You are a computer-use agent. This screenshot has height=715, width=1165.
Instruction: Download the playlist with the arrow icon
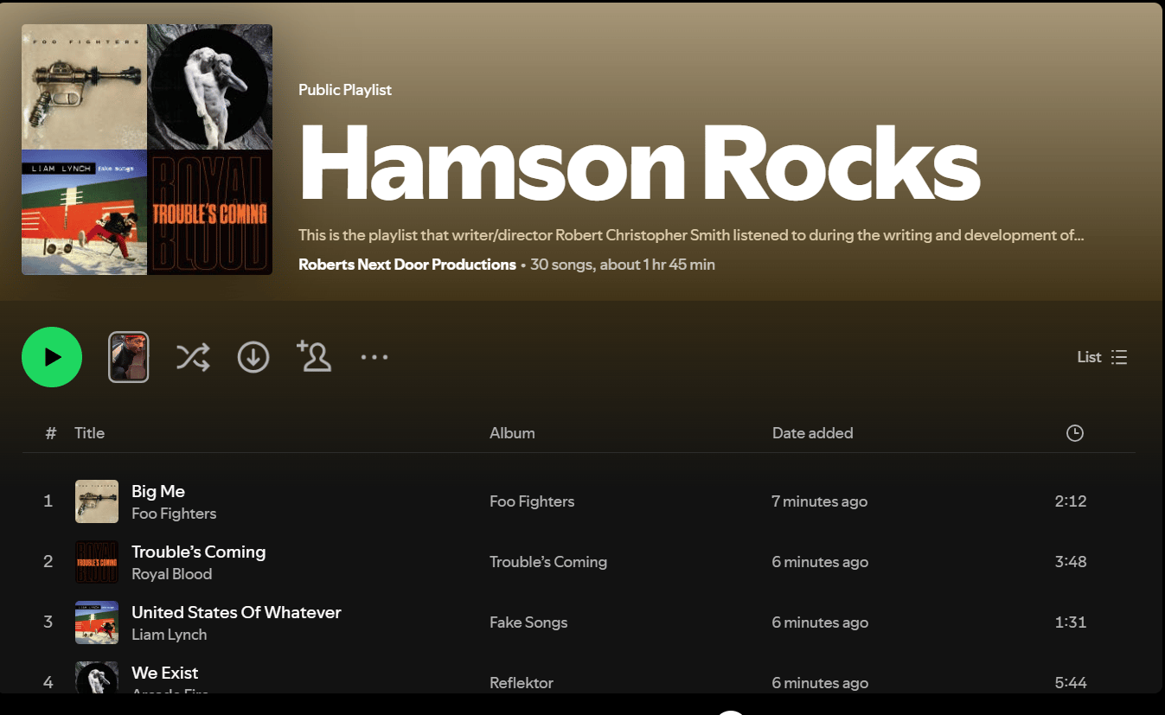coord(253,357)
